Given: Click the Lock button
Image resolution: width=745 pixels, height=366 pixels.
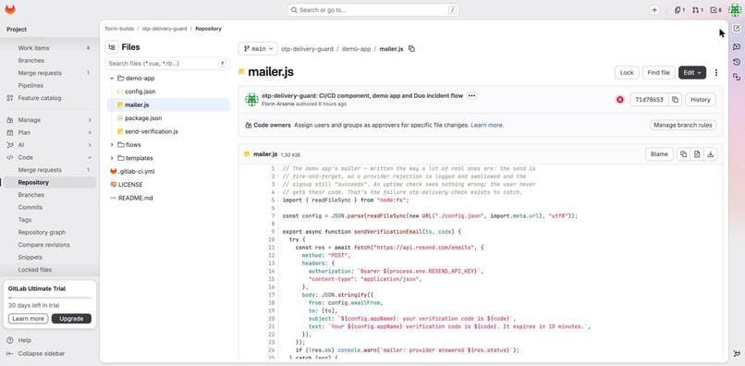Looking at the screenshot, I should click(x=627, y=73).
